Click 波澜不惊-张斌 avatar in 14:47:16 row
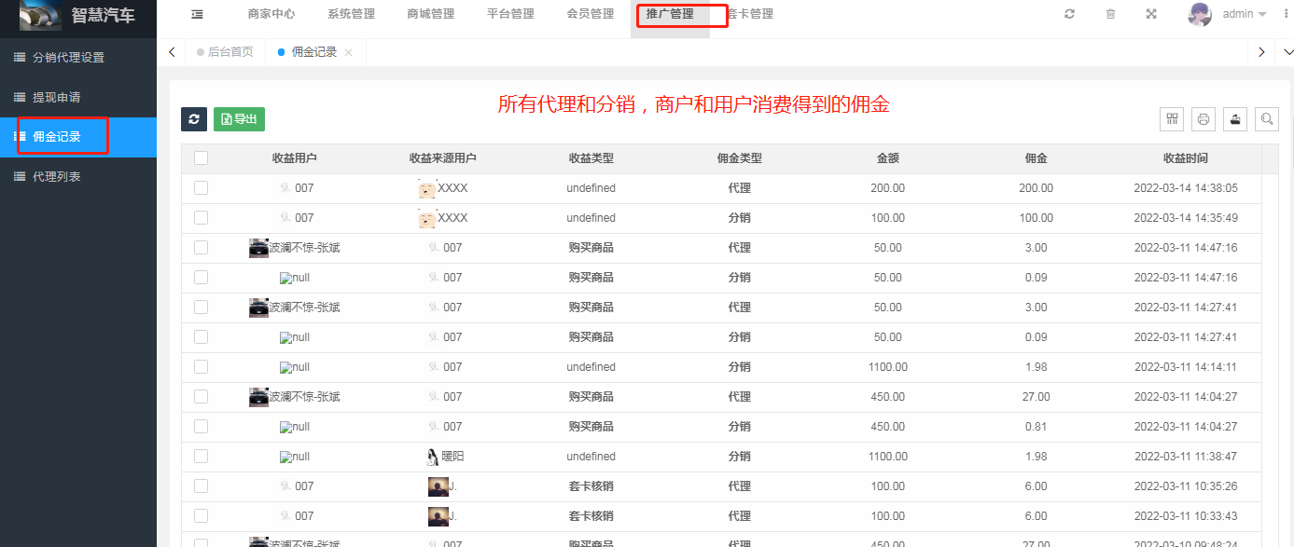1294x547 pixels. [x=258, y=248]
